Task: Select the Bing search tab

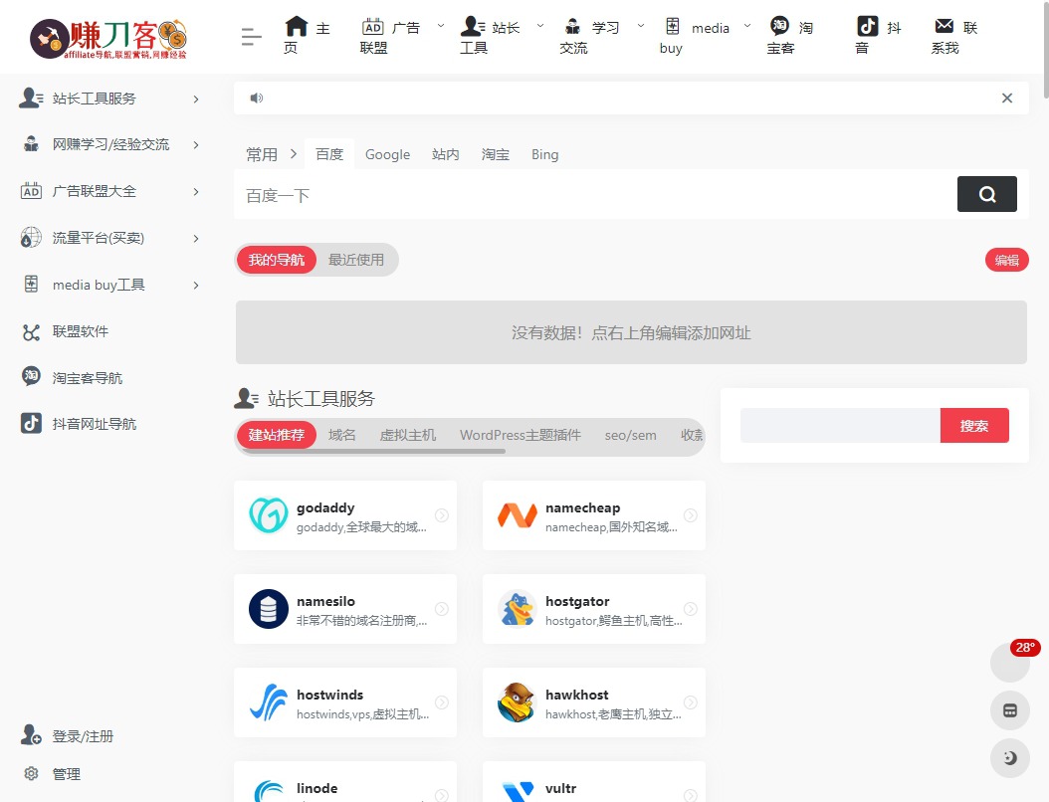Action: (x=544, y=154)
